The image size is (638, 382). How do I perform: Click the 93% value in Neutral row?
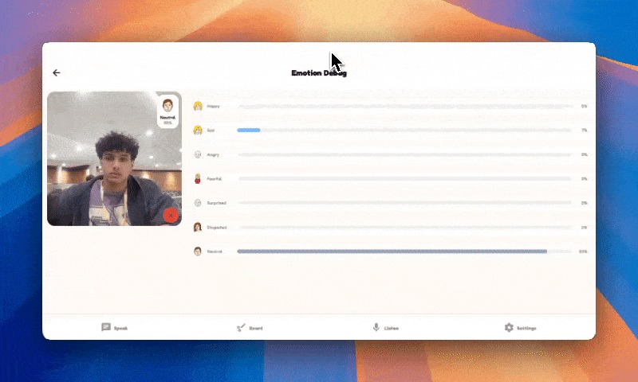click(583, 251)
